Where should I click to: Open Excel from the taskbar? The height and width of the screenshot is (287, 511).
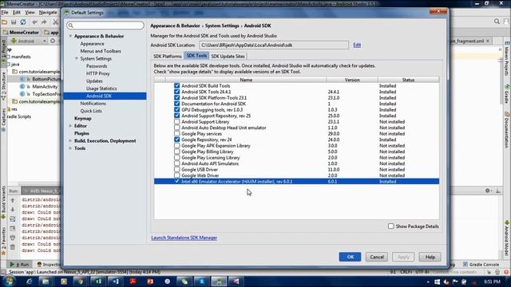[98, 281]
